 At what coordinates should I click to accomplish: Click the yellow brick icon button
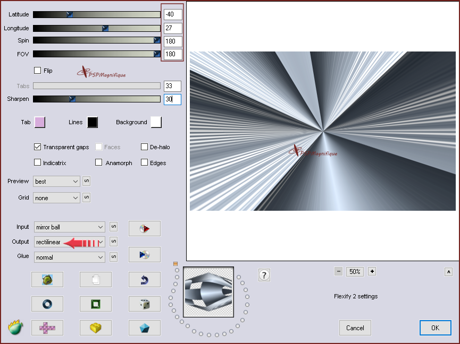(96, 328)
